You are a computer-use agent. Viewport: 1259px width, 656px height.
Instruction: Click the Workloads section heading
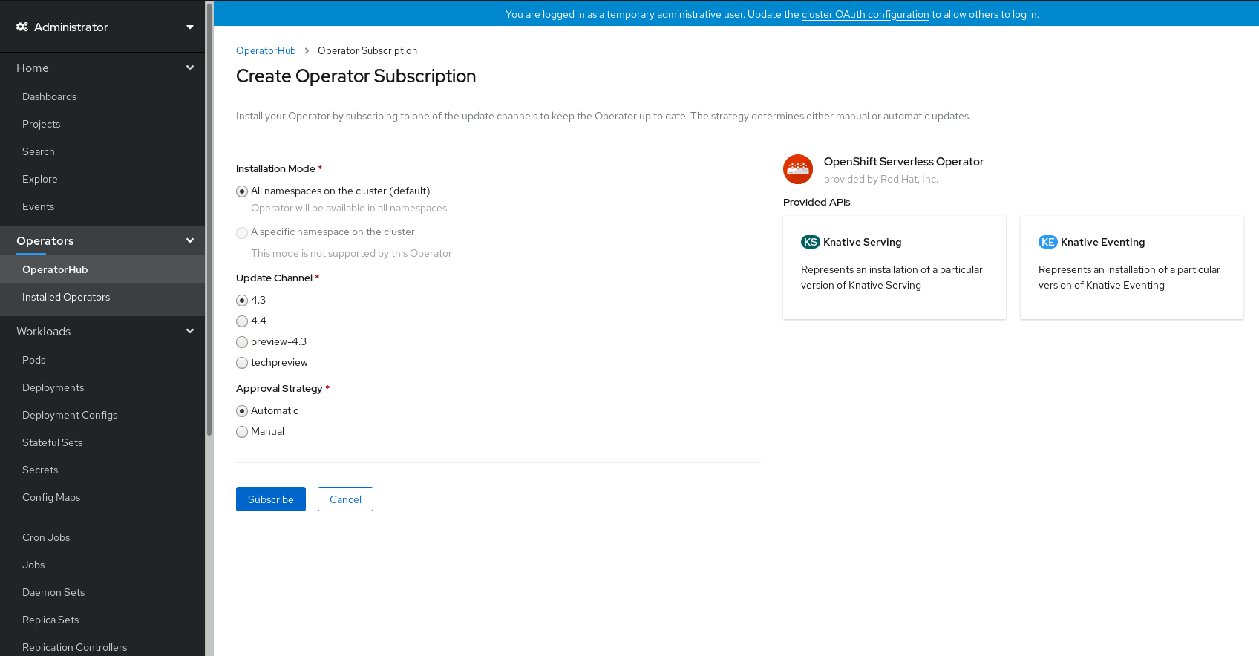click(44, 331)
